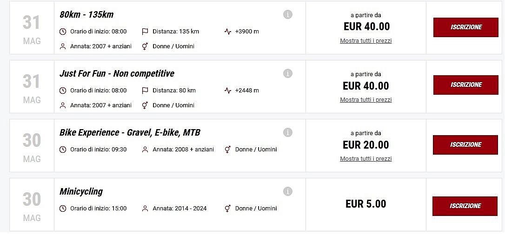This screenshot has width=505, height=235.
Task: Sign up for Minicycling via Iscrizione
Action: point(465,206)
